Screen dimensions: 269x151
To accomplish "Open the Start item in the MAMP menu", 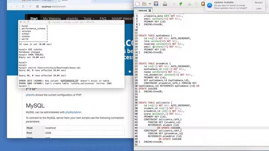I will pos(34,18).
